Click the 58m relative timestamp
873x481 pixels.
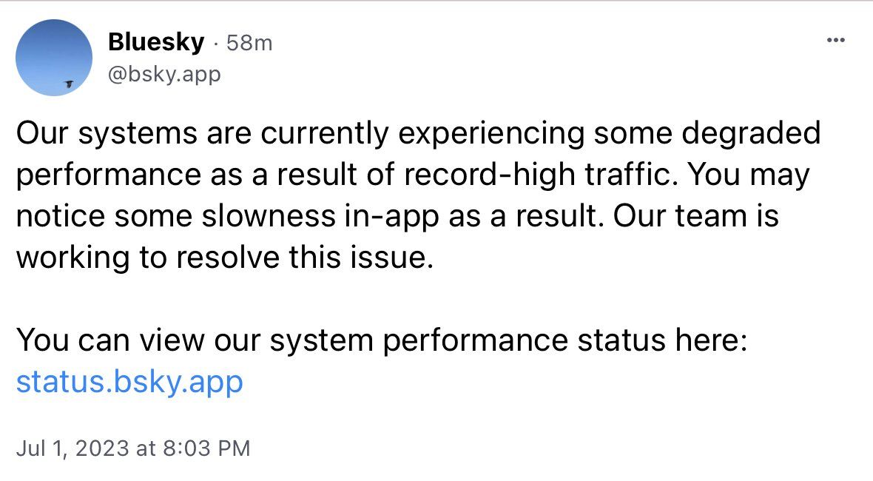coord(249,43)
